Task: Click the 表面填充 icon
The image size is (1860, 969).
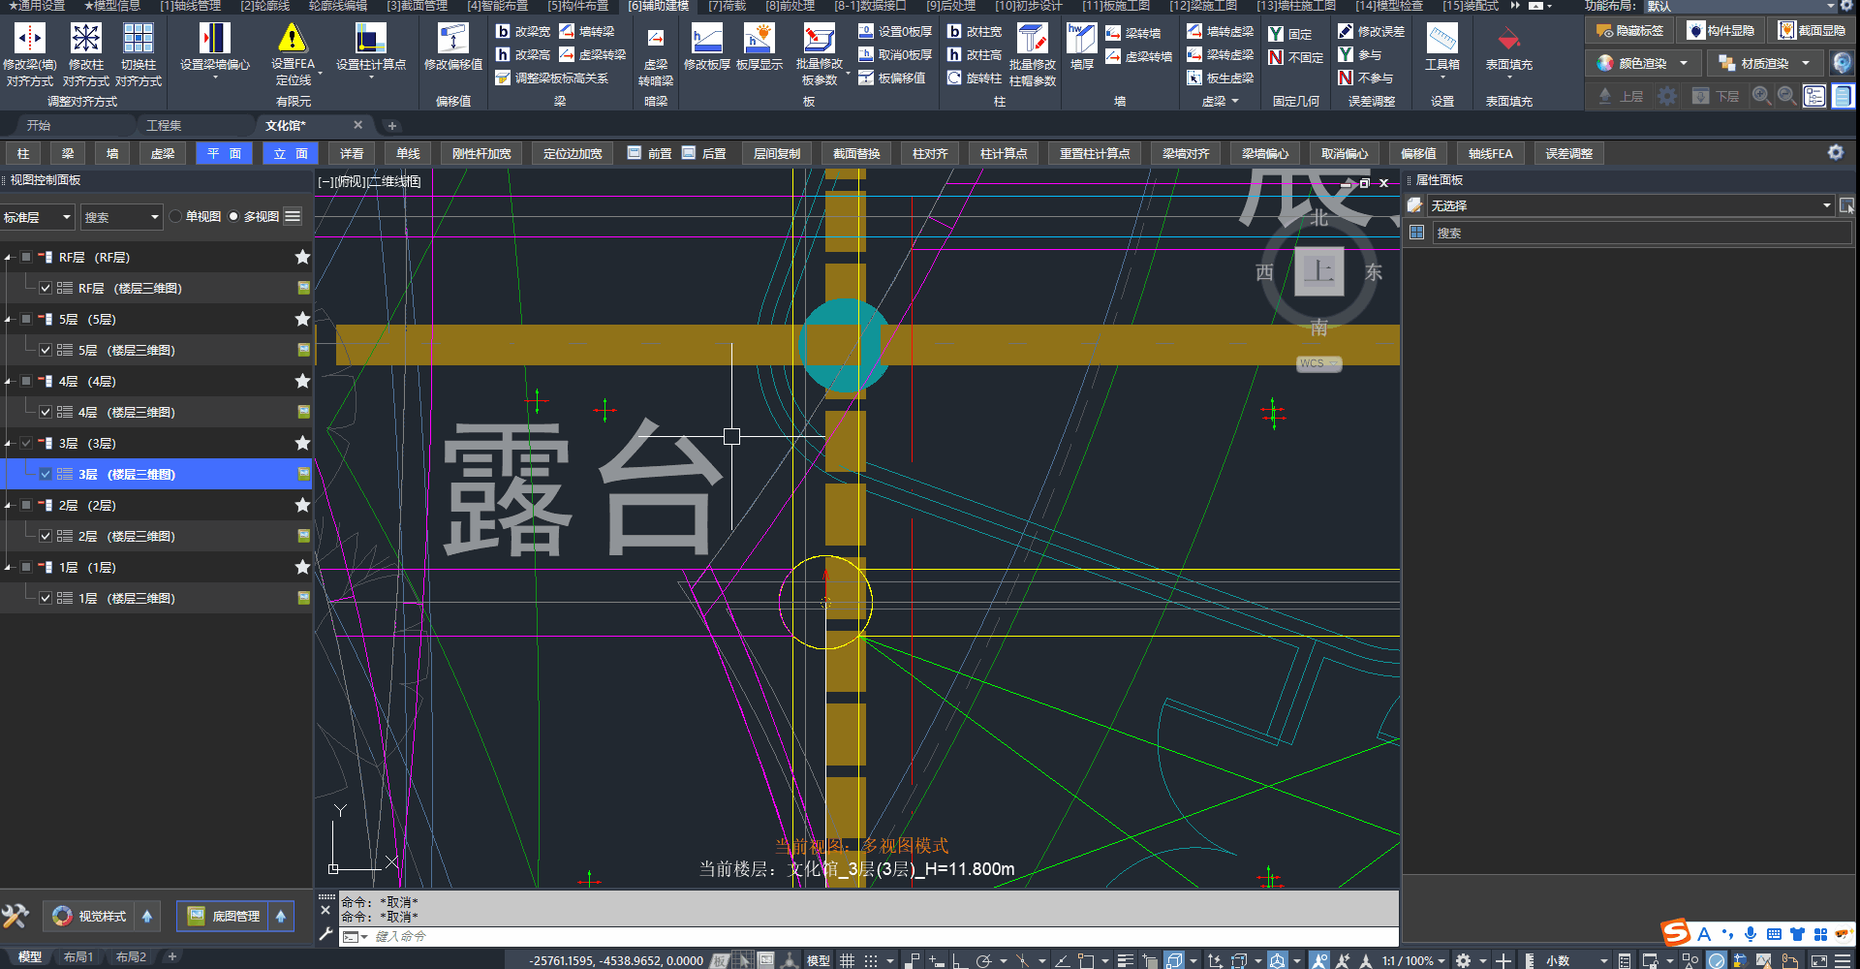Action: tap(1508, 39)
